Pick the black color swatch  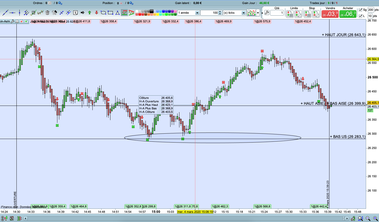151,11
